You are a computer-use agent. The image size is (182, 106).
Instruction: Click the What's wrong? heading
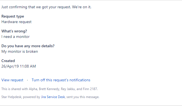coord(14,31)
